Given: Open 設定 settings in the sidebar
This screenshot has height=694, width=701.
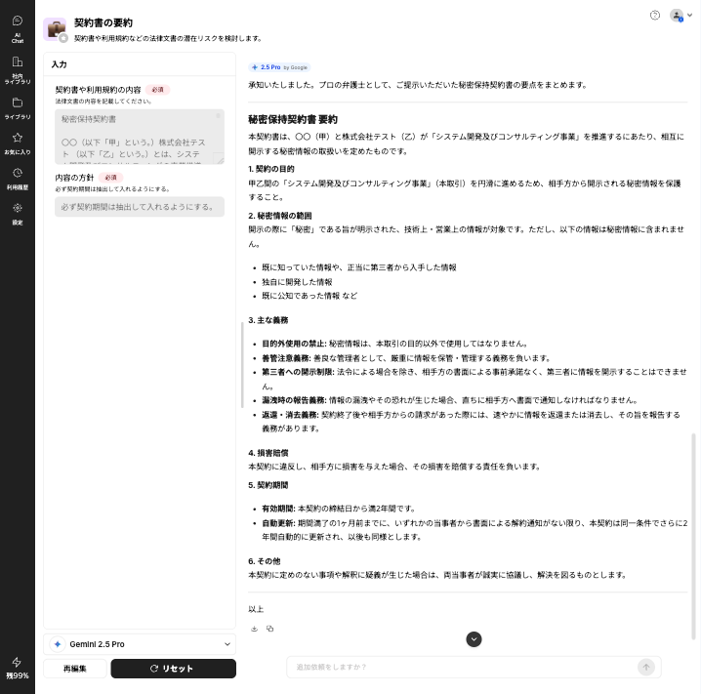Looking at the screenshot, I should tap(18, 212).
